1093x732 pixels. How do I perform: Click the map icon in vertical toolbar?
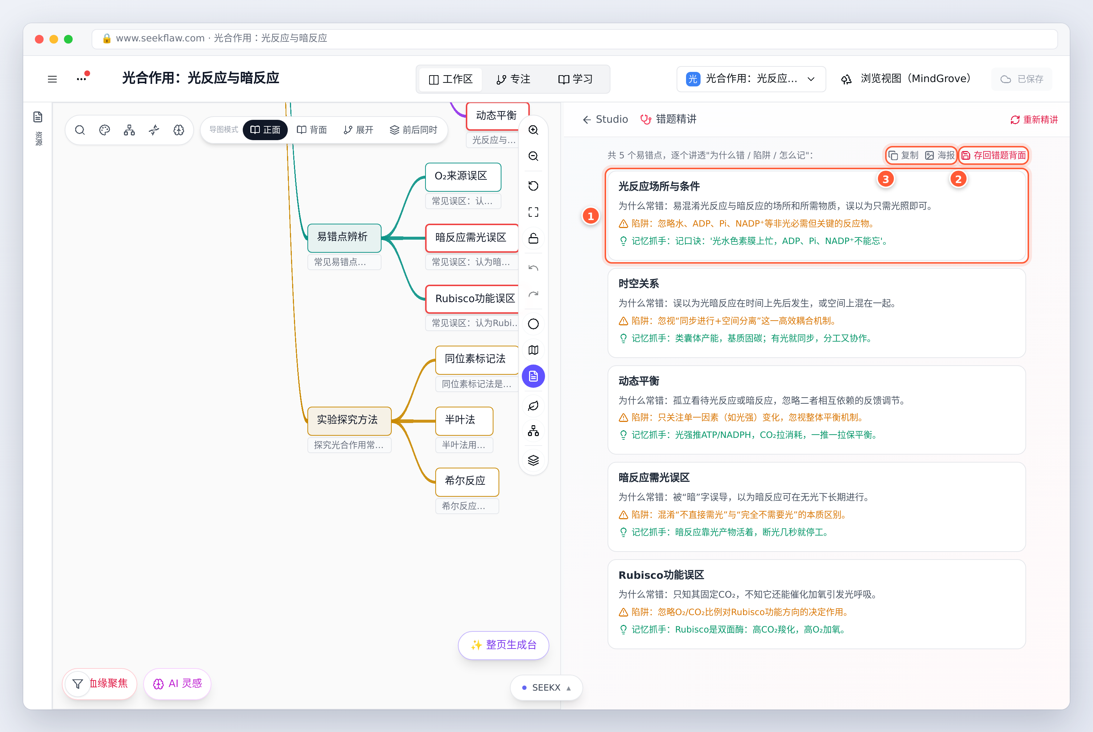click(533, 350)
